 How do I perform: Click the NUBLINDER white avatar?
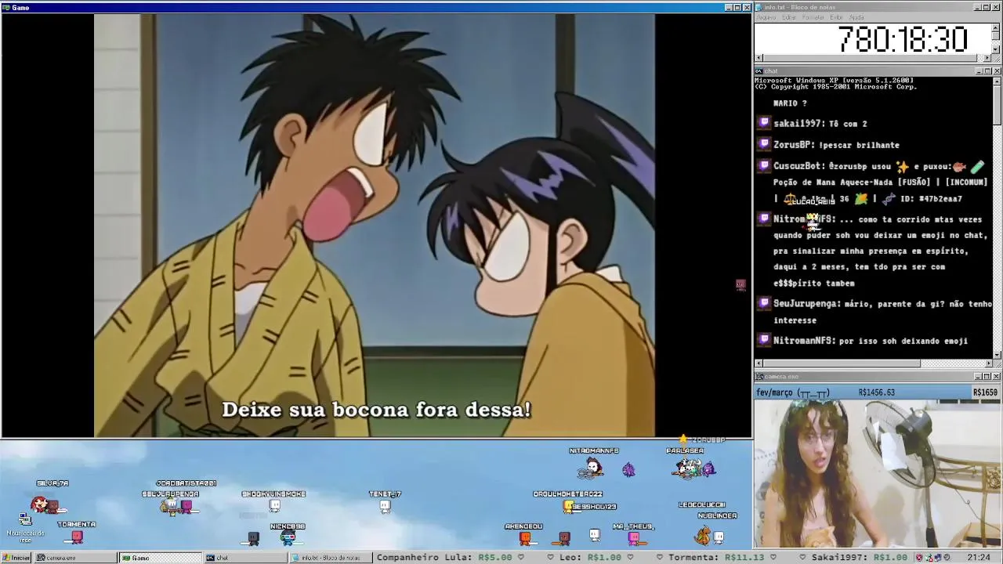[719, 537]
